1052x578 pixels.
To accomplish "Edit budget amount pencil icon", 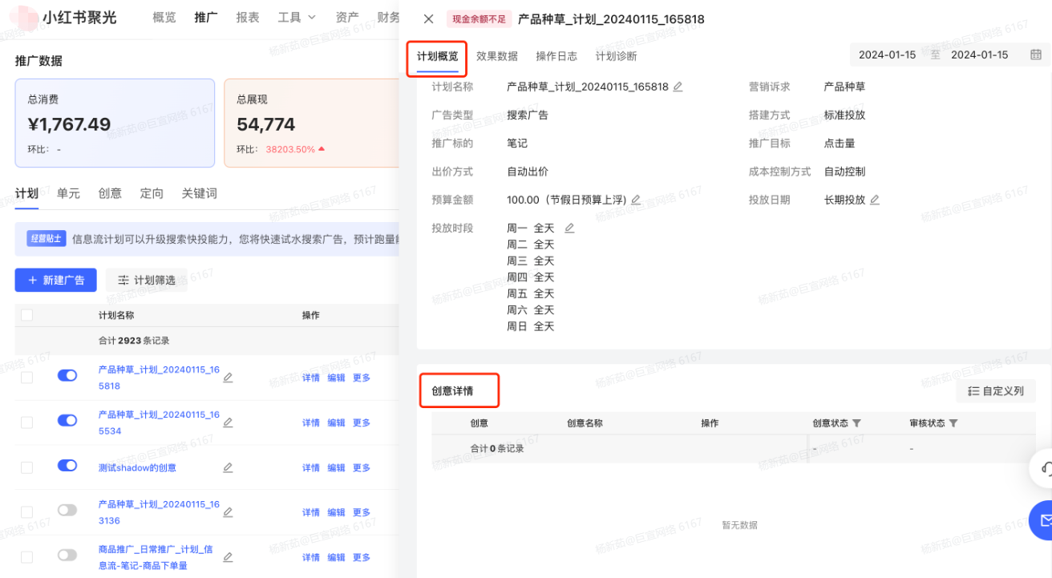I will tap(636, 200).
